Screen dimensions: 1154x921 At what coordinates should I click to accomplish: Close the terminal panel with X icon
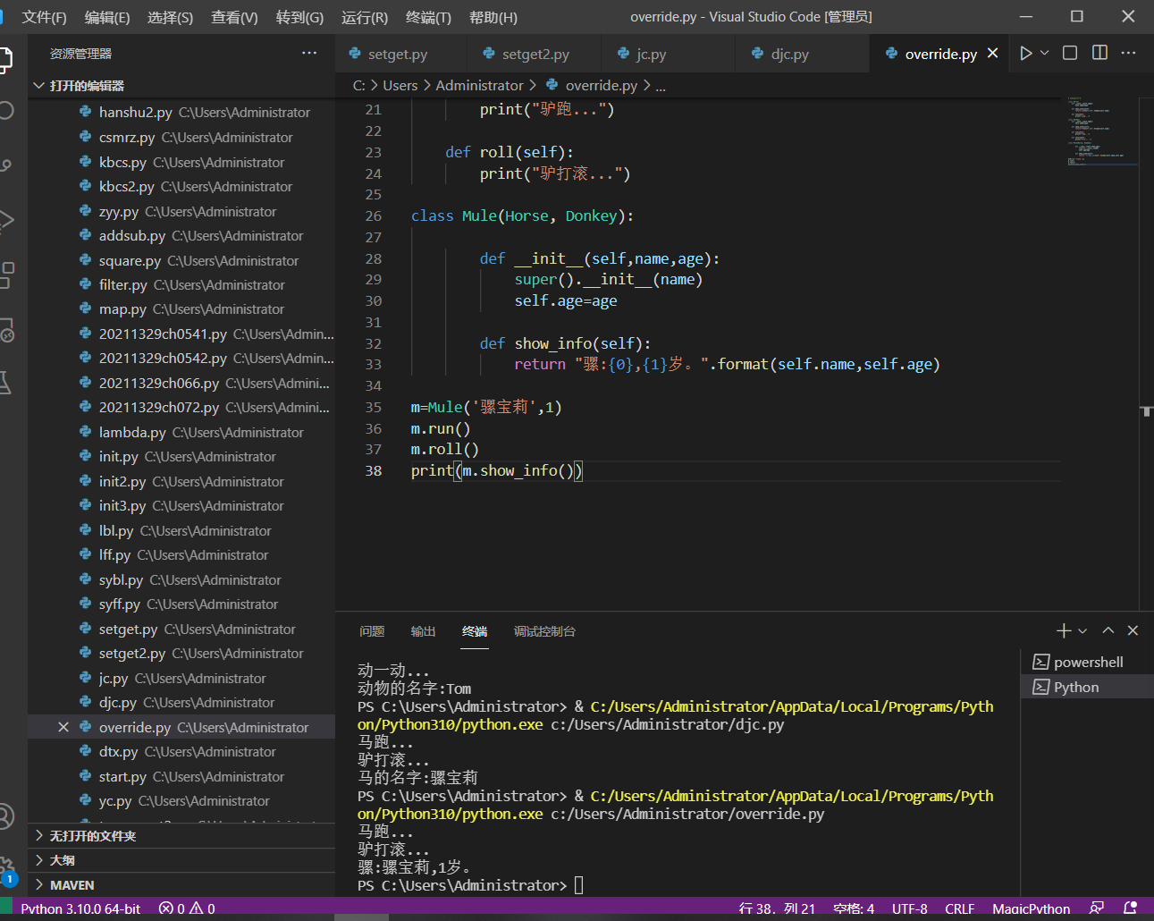pos(1133,631)
